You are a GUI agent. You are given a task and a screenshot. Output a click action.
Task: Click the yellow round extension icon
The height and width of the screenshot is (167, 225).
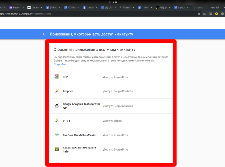click(217, 13)
